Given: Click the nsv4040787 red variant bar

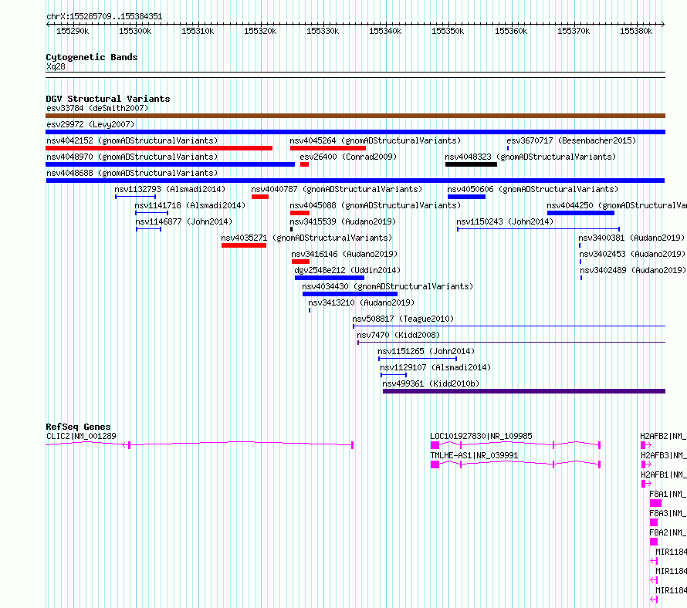Looking at the screenshot, I should click(260, 197).
